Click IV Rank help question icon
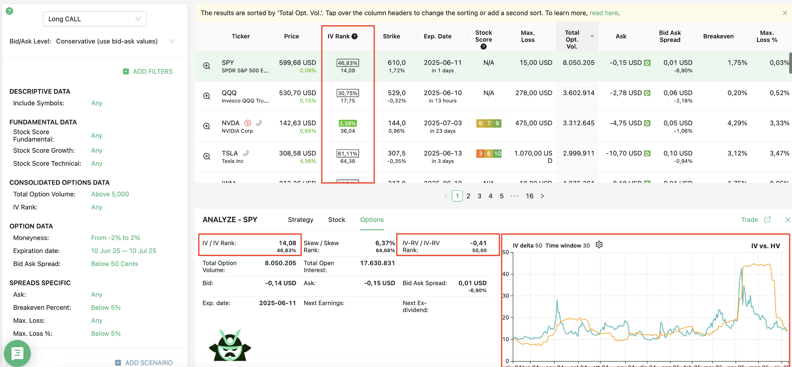The image size is (792, 367). click(x=355, y=36)
